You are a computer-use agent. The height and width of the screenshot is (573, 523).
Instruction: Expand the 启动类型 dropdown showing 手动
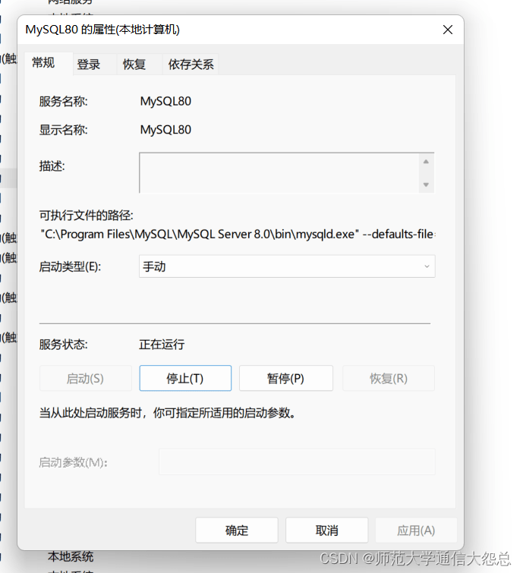click(x=287, y=266)
